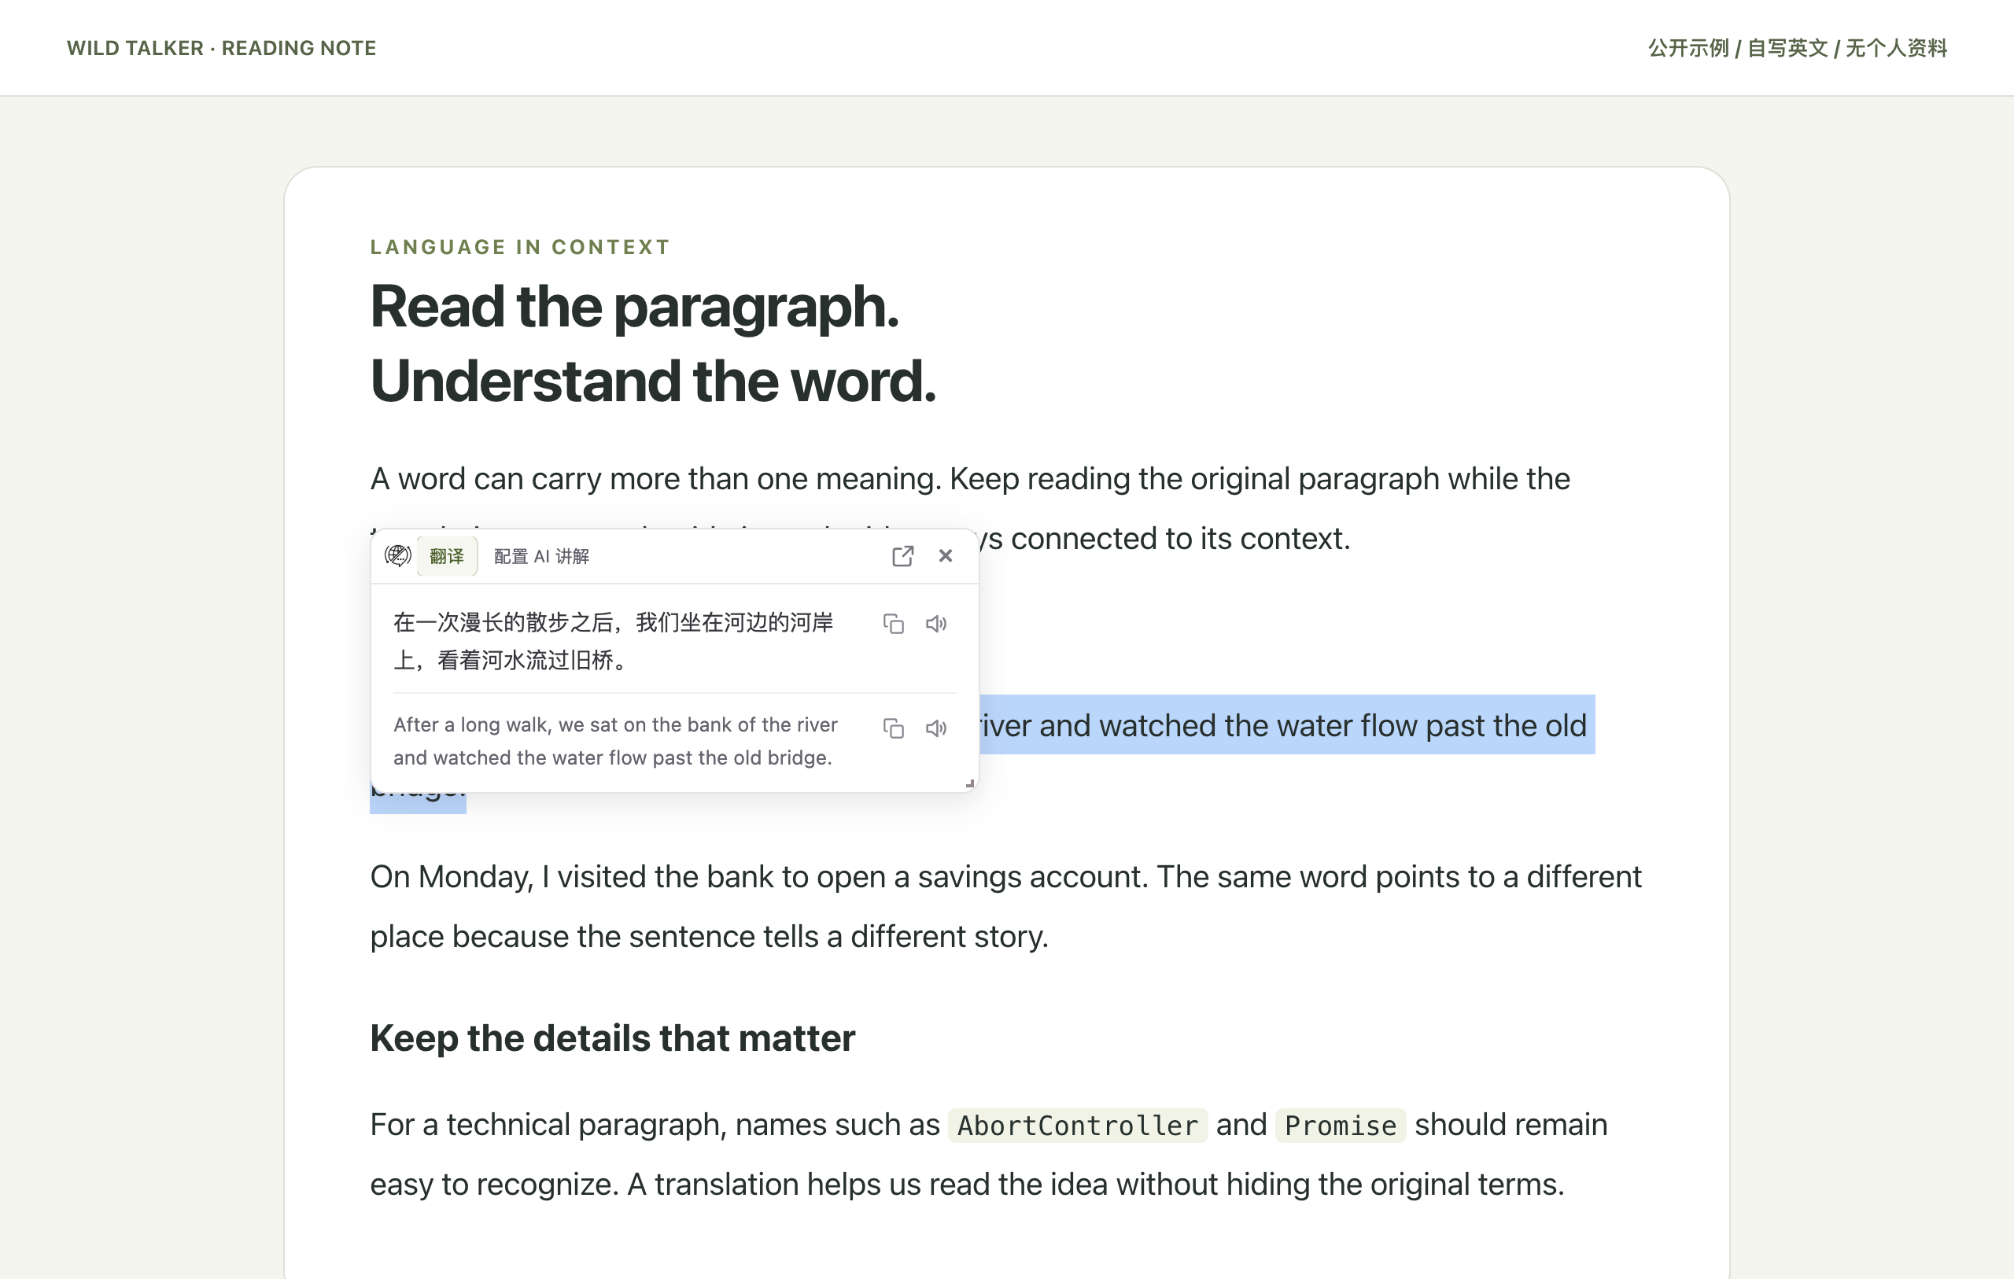Close the translation popup
Image resolution: width=2014 pixels, height=1279 pixels.
(945, 555)
